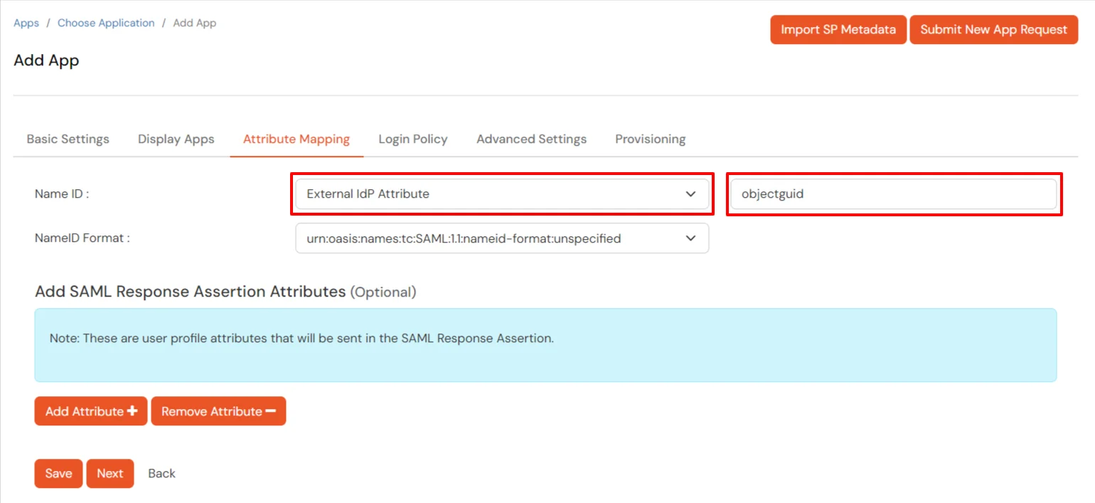The image size is (1095, 503).
Task: Click the NameID Format label
Action: (x=82, y=238)
